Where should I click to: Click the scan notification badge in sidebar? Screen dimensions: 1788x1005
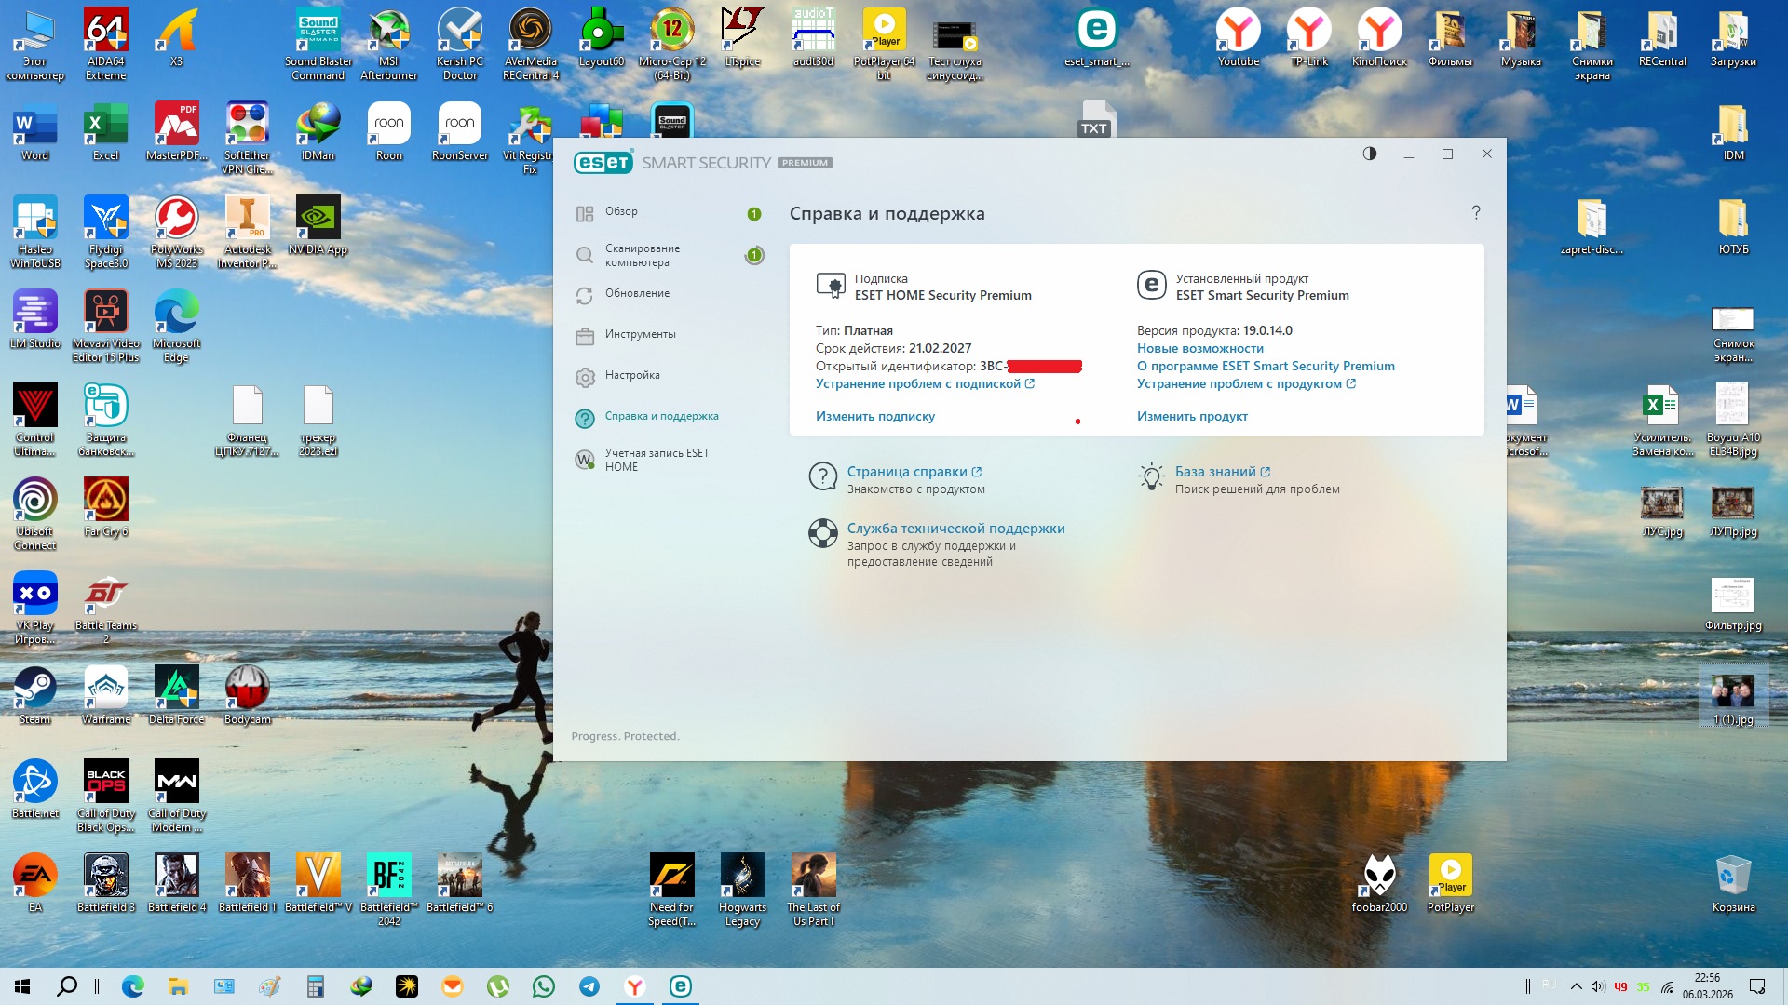[753, 255]
